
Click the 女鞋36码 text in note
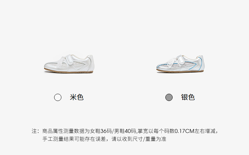click(x=101, y=131)
